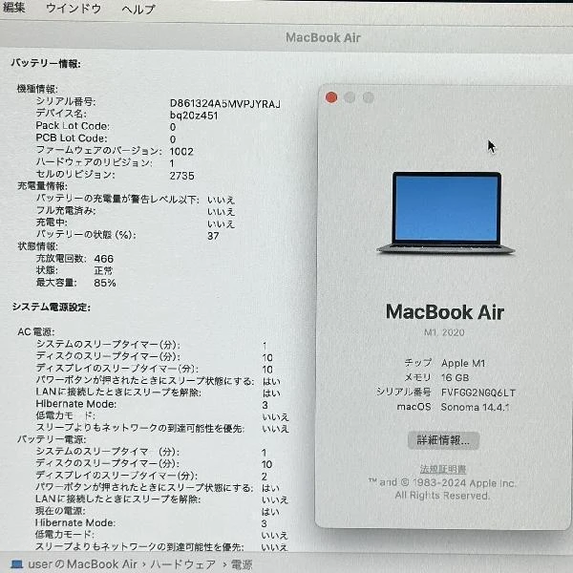Select 電源 in the path bar
This screenshot has width=573, height=573.
242,564
